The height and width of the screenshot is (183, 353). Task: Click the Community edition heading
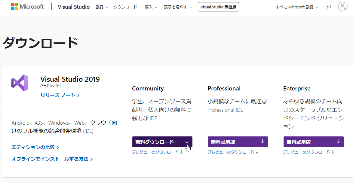(148, 88)
